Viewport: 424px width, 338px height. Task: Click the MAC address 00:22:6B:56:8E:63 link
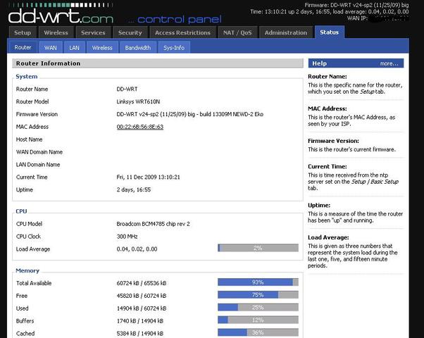[139, 127]
